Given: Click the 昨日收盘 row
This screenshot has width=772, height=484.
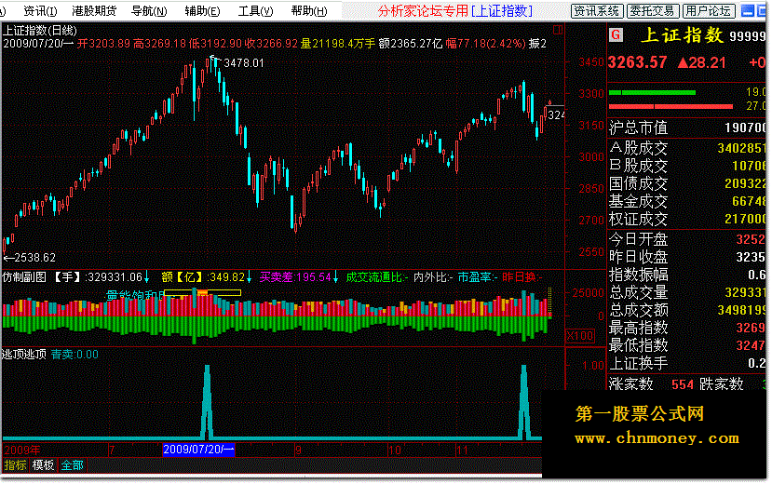Looking at the screenshot, I should tap(688, 257).
